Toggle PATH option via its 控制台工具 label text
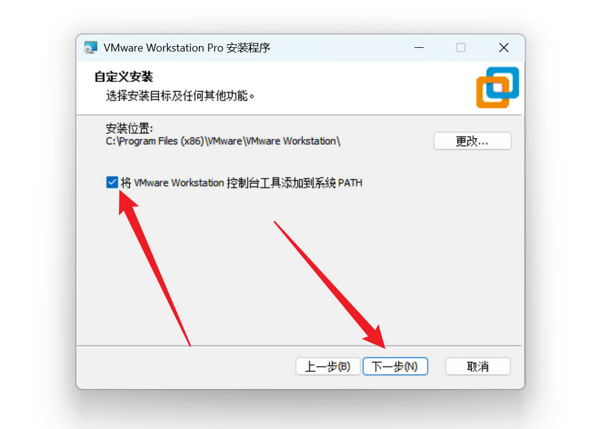This screenshot has height=429, width=606. point(242,182)
